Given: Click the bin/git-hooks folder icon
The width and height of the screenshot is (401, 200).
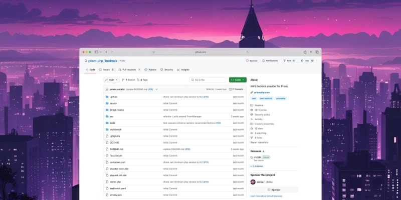Looking at the screenshot, I should pyautogui.click(x=107, y=110).
